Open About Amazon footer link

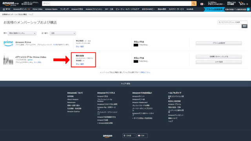(73, 99)
